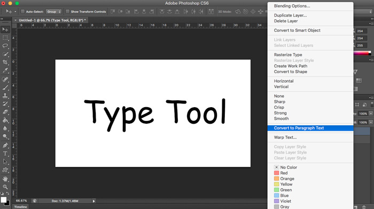Click the 3D rotate mode icon
The height and width of the screenshot is (209, 374).
click(x=238, y=11)
